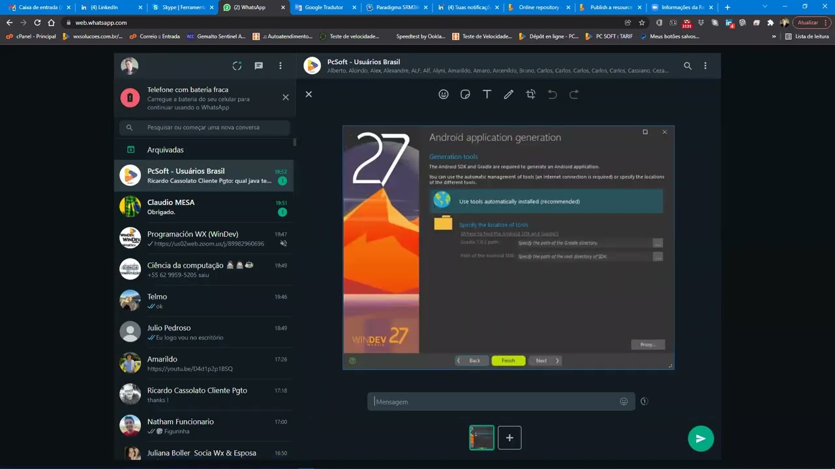This screenshot has width=835, height=469.
Task: Click the chat list scrollbar
Action: (295, 142)
